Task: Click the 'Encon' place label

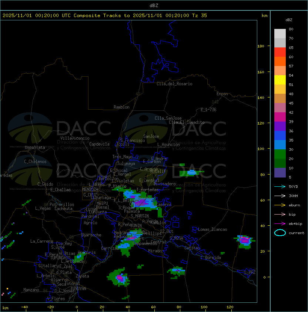Action: 222,94
